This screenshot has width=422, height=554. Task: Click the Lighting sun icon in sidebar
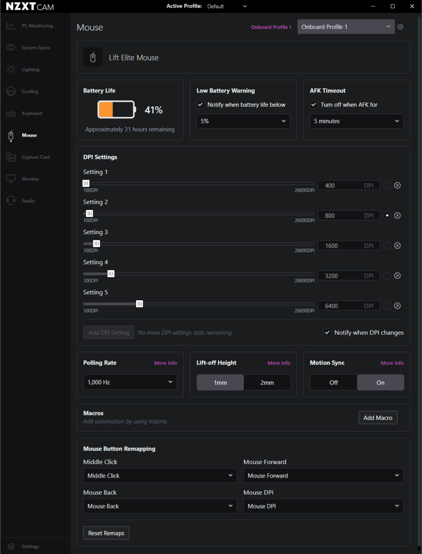[x=11, y=70]
